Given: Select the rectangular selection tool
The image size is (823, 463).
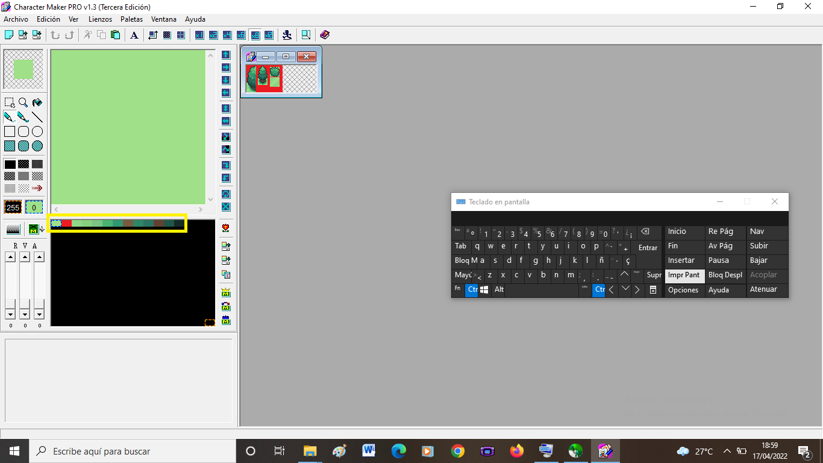Looking at the screenshot, I should [10, 102].
